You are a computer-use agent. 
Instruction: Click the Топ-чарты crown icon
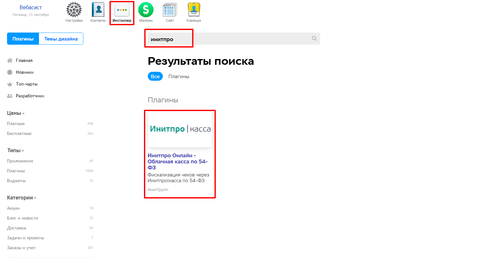[10, 84]
